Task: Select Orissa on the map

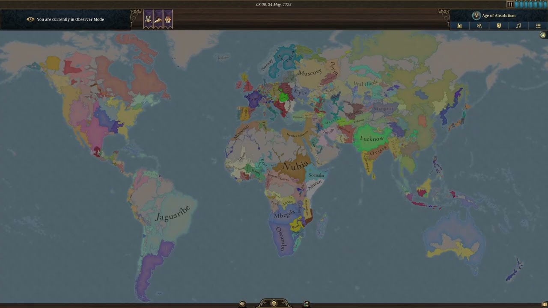Action: [378, 151]
